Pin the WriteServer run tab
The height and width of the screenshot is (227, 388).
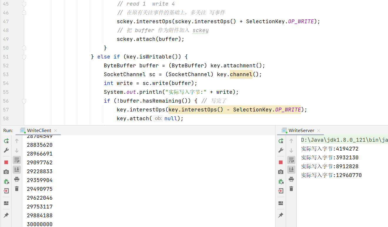pos(281,215)
